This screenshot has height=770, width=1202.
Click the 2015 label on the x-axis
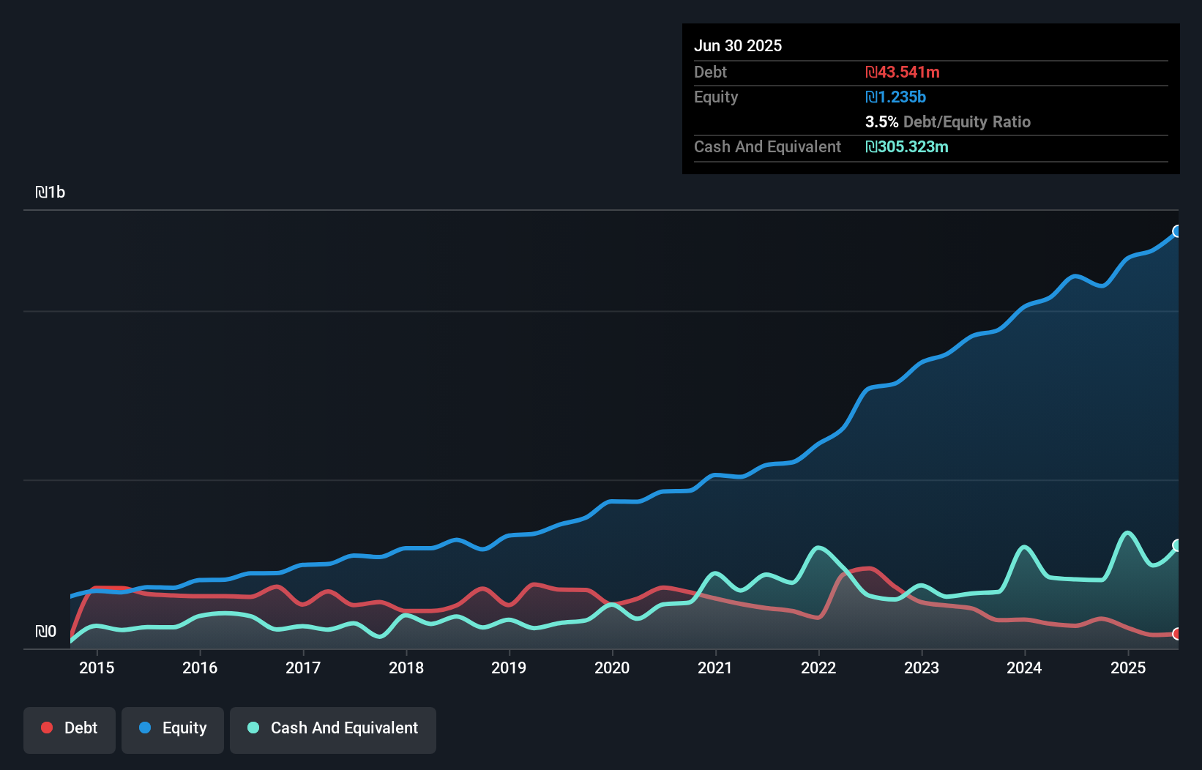click(97, 668)
